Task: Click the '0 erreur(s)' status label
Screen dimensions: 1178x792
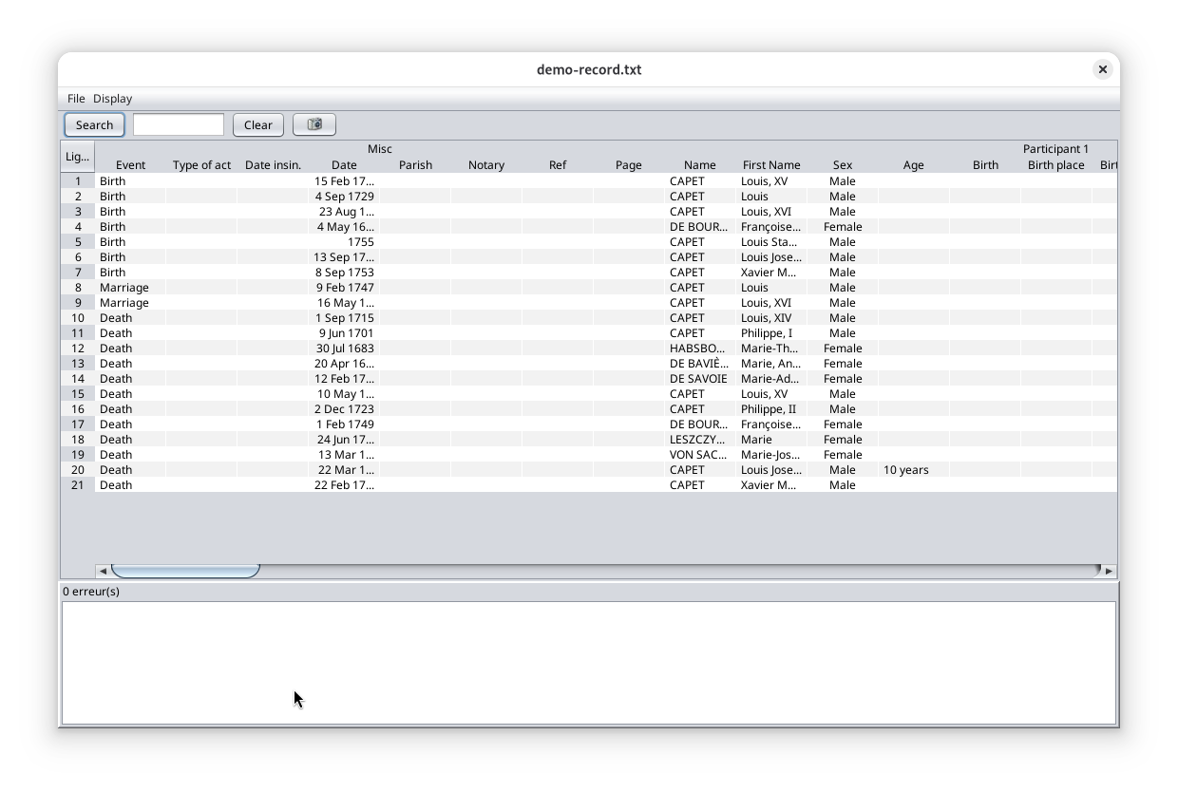Action: pos(91,591)
